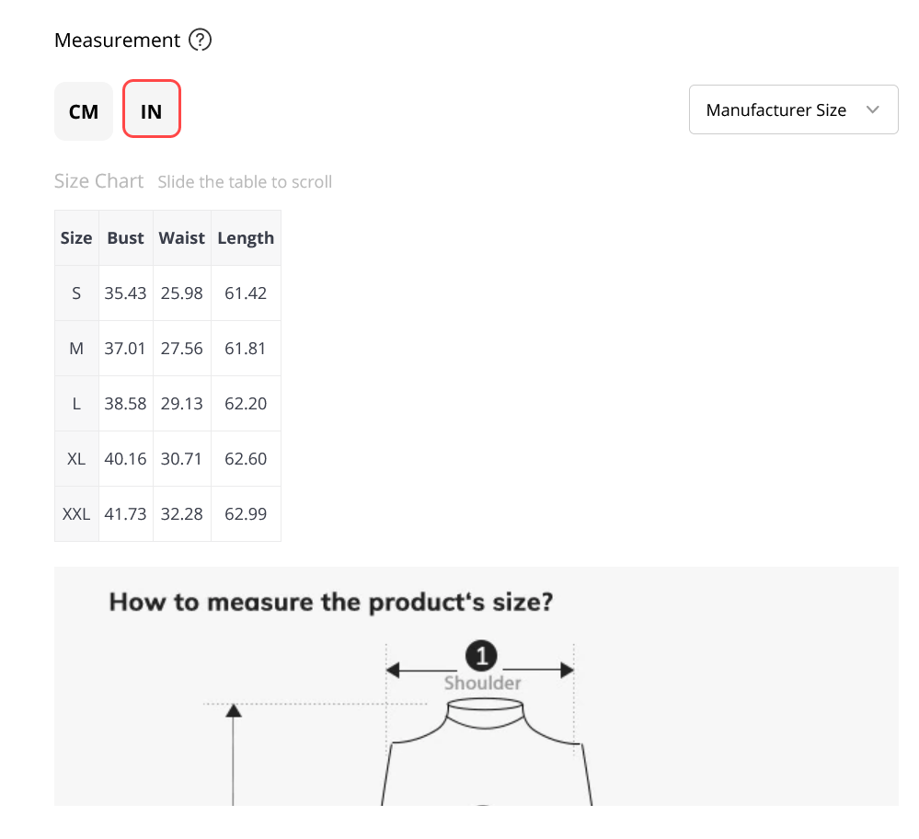Click the Bust column header
This screenshot has width=919, height=839.
tap(125, 238)
